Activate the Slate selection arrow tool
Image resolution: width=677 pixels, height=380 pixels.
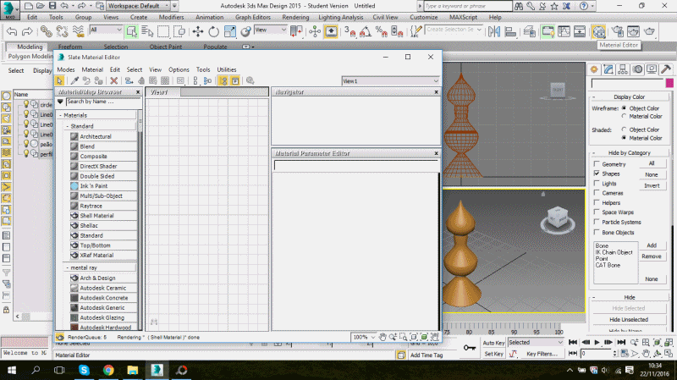59,80
